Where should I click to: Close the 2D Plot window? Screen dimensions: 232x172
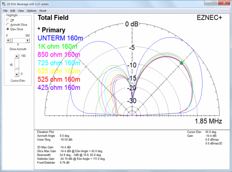(x=224, y=3)
